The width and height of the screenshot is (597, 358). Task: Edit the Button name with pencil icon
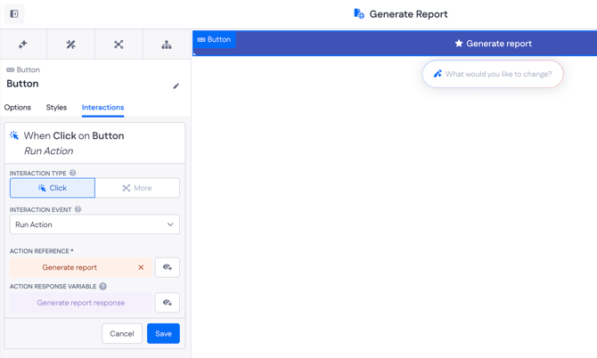coord(176,86)
